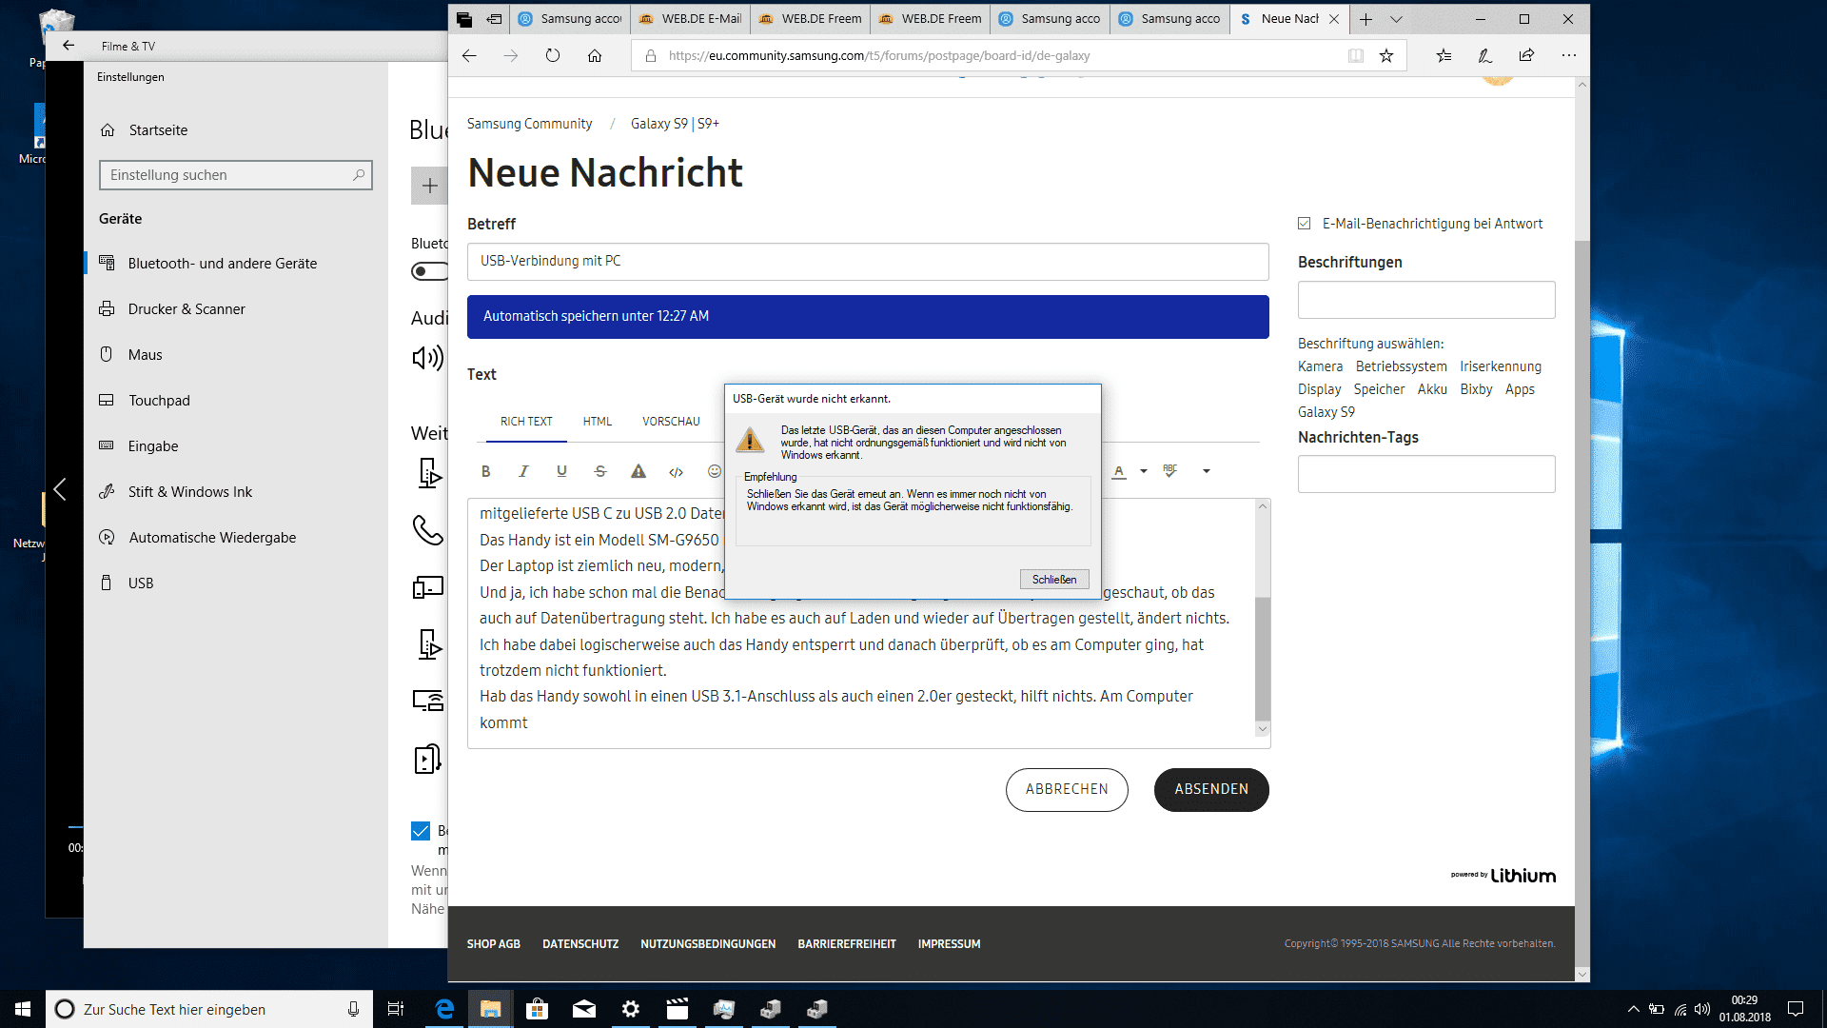Open Drucker & Scanner settings page
The image size is (1827, 1028).
tap(187, 309)
